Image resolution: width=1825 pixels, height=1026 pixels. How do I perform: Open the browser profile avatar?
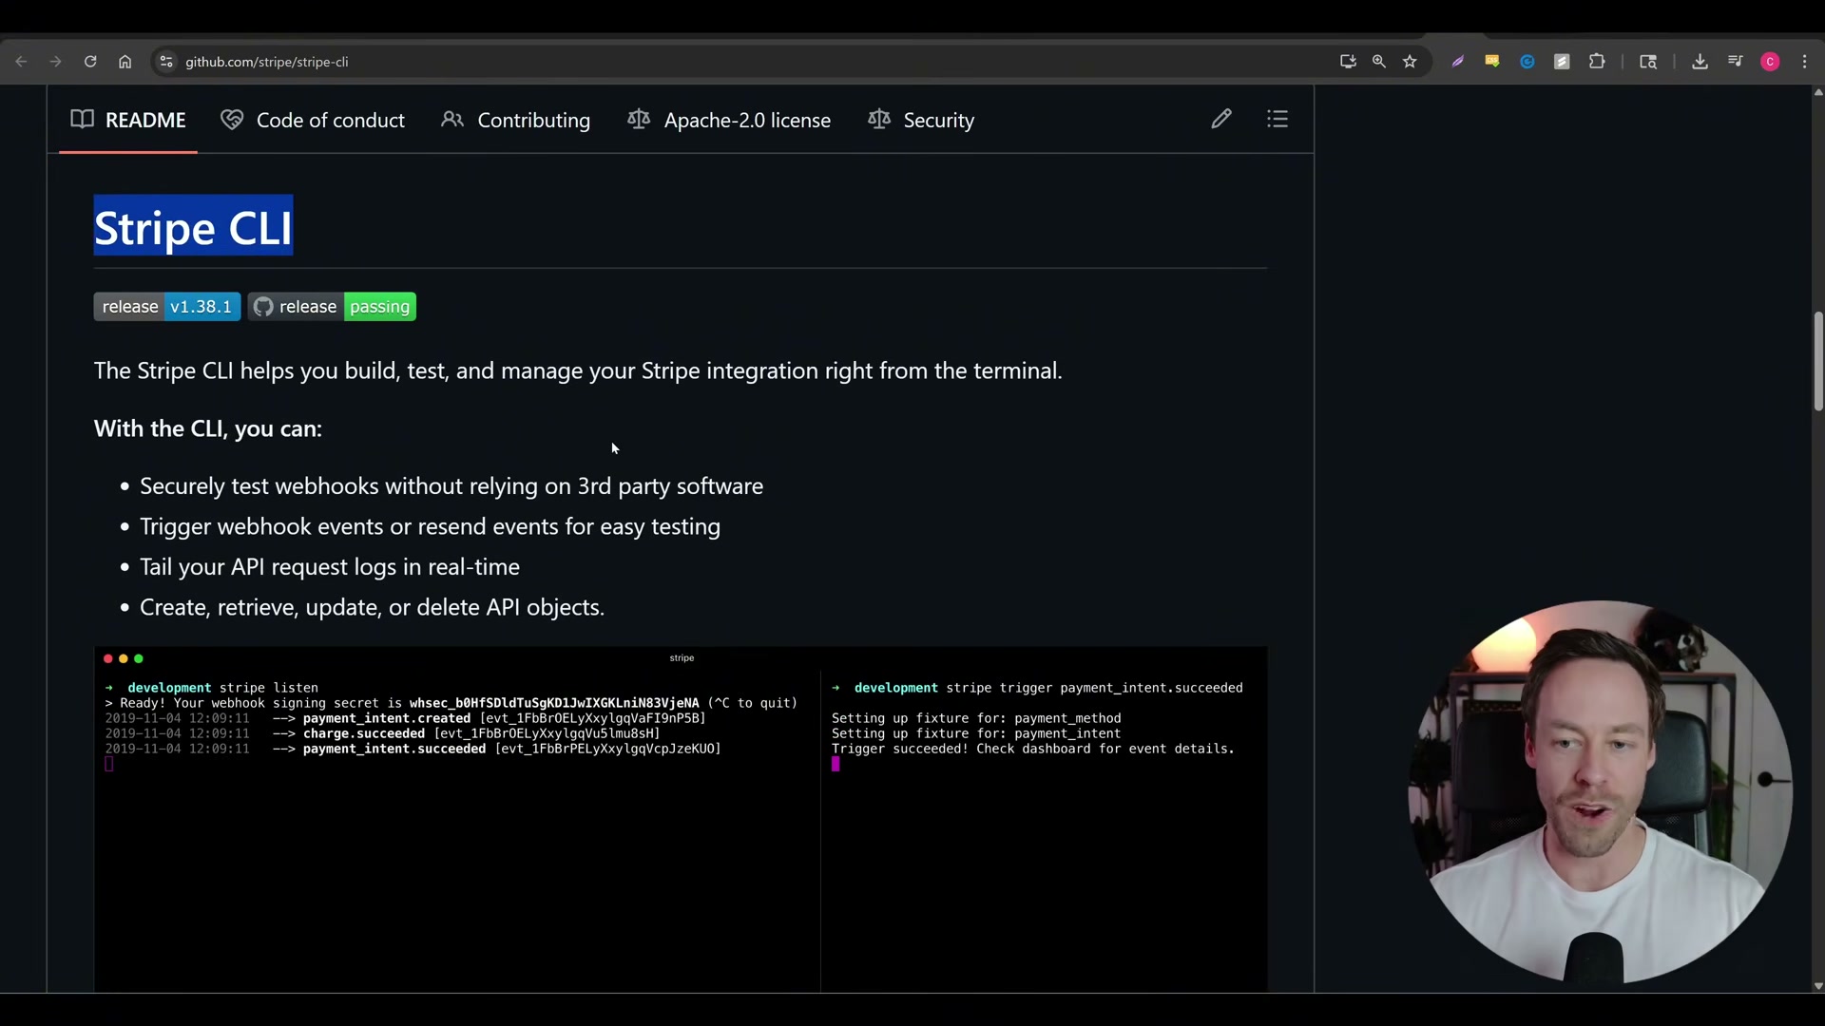[1770, 62]
